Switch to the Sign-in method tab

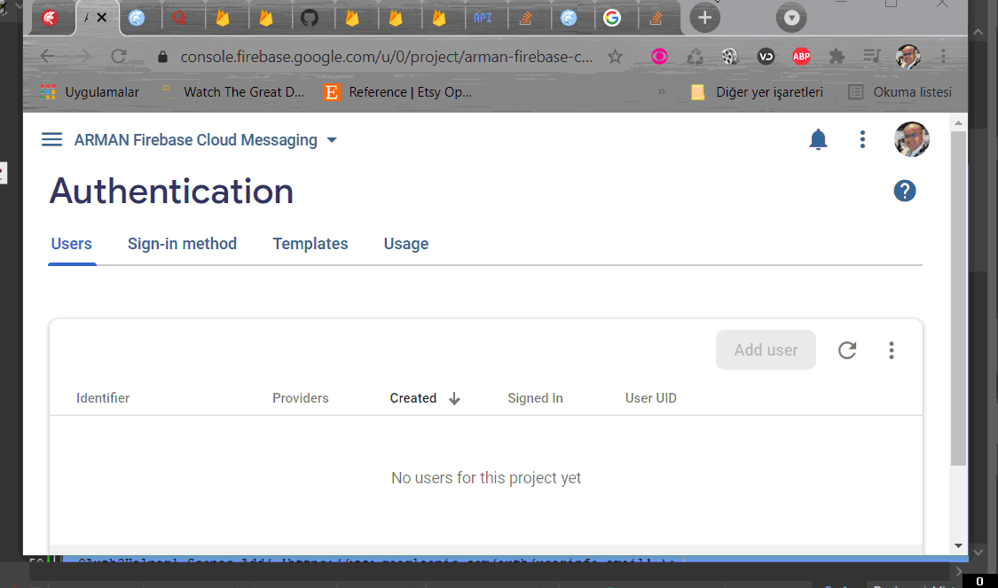tap(182, 244)
